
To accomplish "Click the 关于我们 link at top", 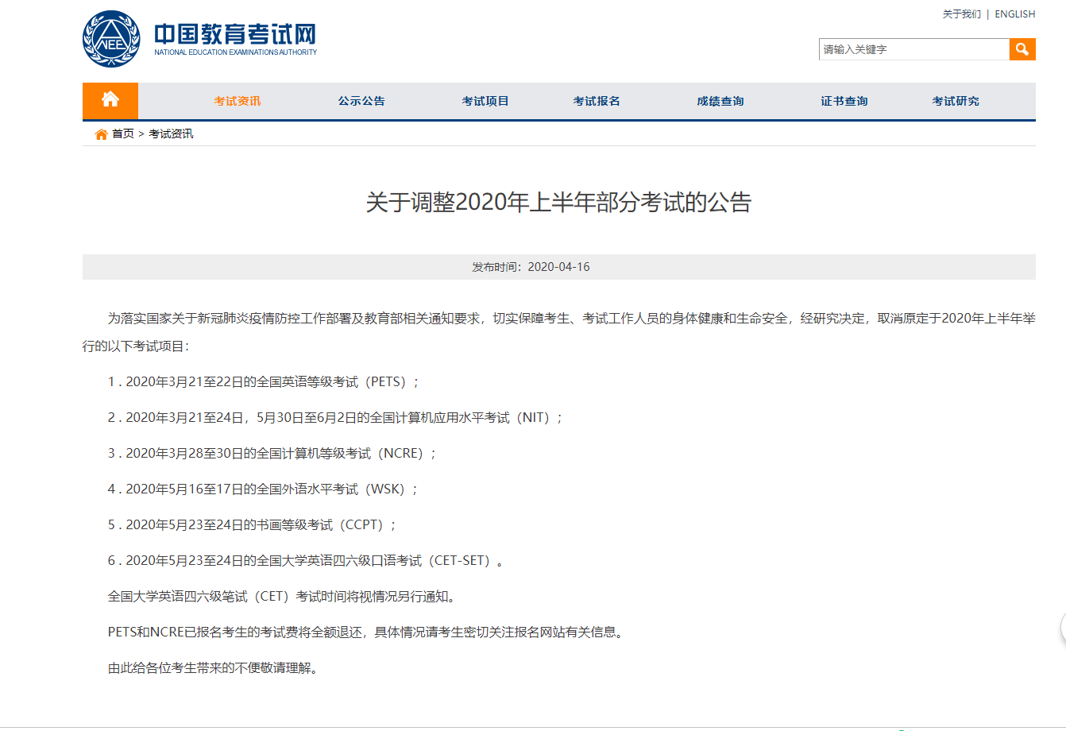I will point(961,14).
